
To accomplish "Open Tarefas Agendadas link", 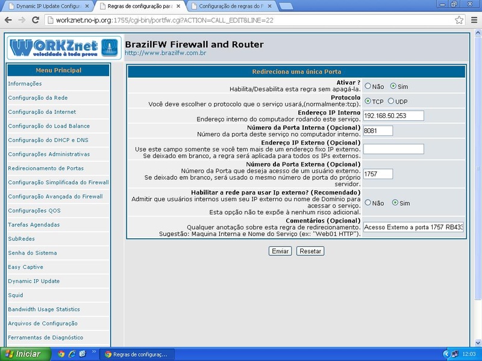I will click(x=34, y=225).
